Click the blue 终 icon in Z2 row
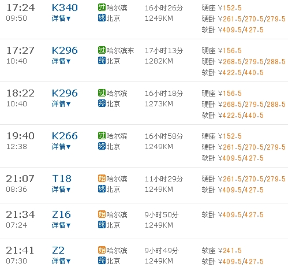Viewport: 288px width, 271px height. coord(102,261)
